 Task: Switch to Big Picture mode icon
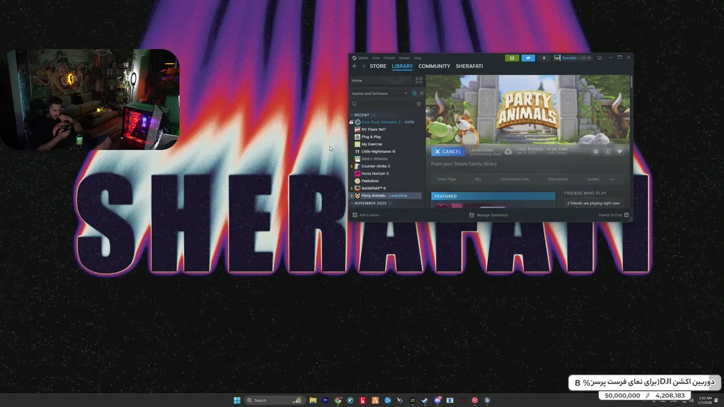tap(600, 58)
